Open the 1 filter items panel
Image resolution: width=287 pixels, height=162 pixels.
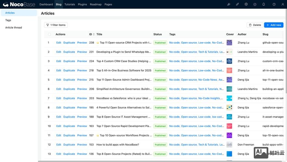tap(56, 25)
